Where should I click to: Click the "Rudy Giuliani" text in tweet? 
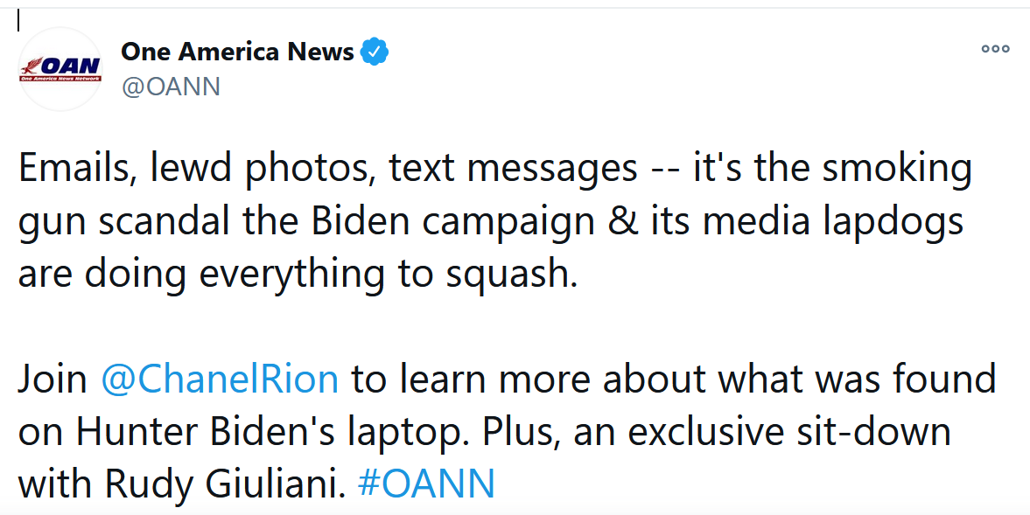coord(225,484)
